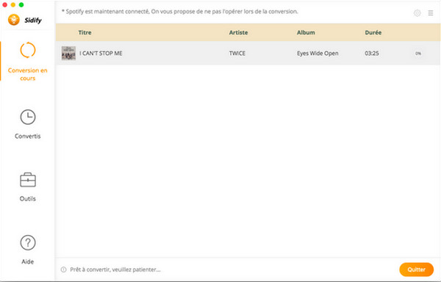Click the Convertis clock icon
This screenshot has width=441, height=282.
point(28,117)
